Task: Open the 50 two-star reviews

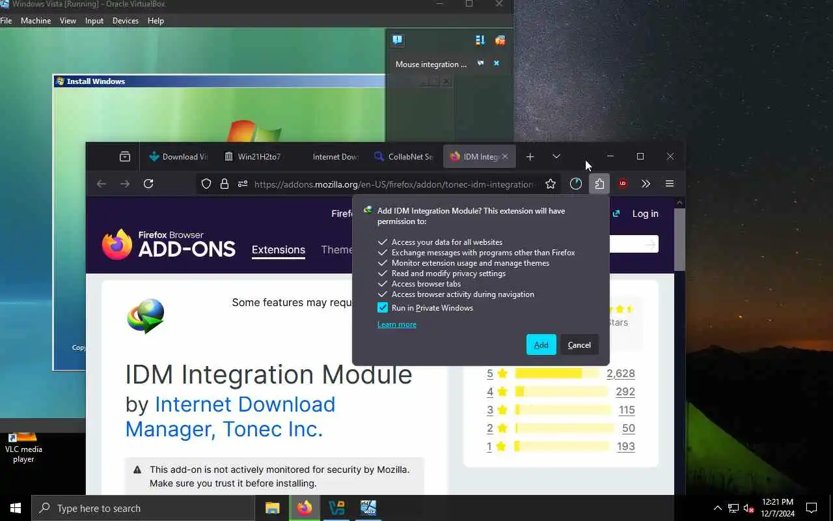Action: [629, 428]
